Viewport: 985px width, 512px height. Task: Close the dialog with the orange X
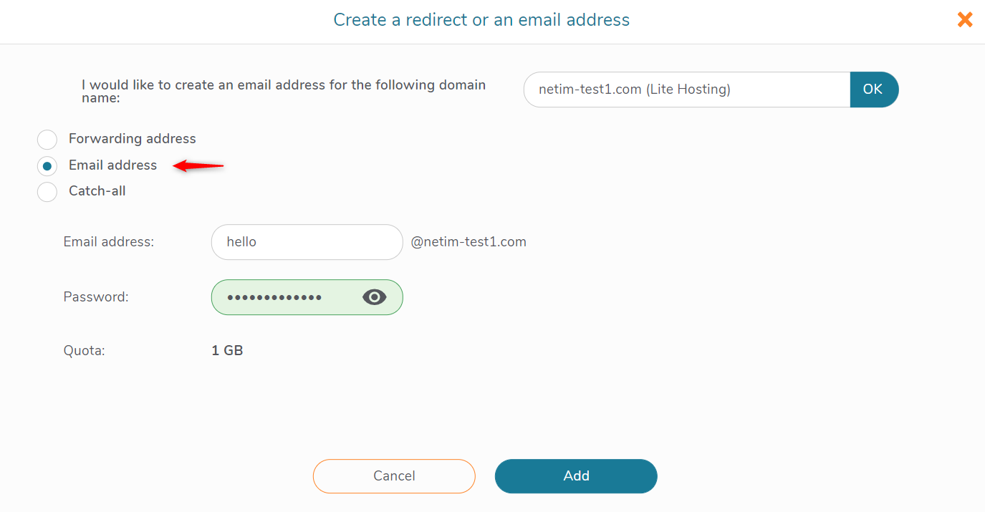(965, 20)
